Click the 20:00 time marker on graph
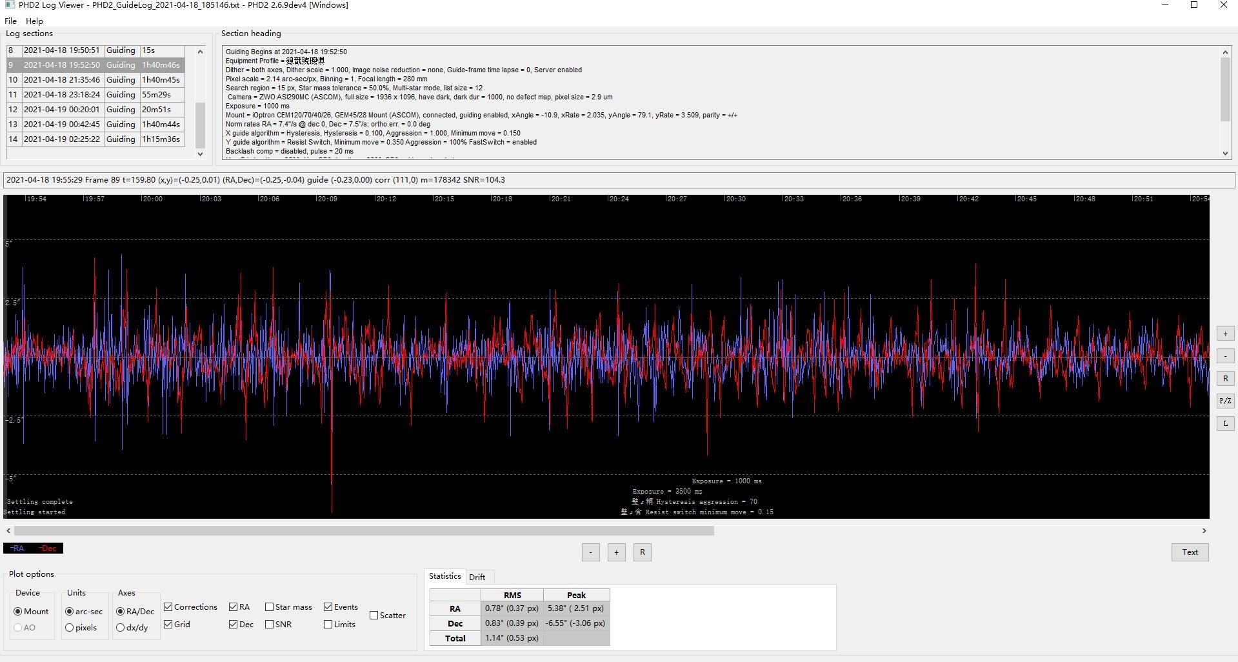The height and width of the screenshot is (662, 1238). (152, 199)
